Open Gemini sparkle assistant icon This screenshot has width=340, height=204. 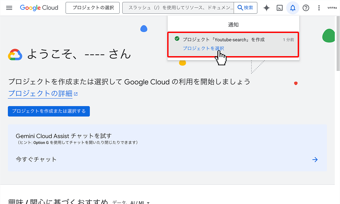(267, 8)
